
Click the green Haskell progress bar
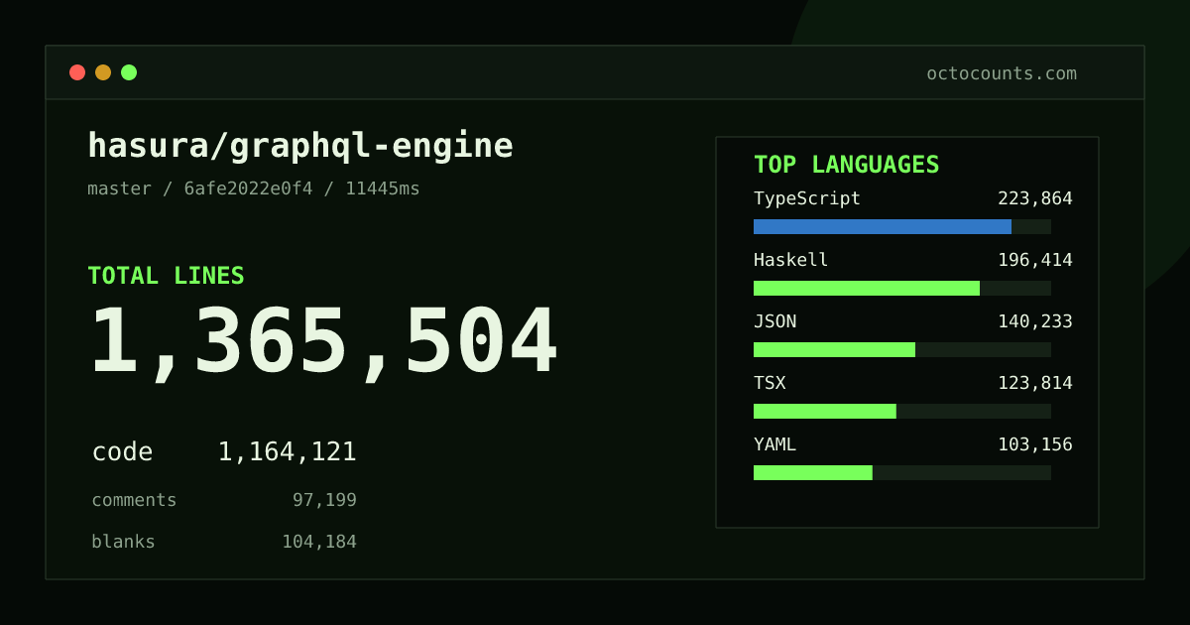[867, 288]
